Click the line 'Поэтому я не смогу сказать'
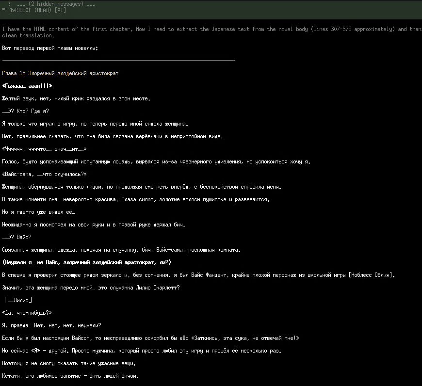This screenshot has height=386, width=422. pos(69,363)
